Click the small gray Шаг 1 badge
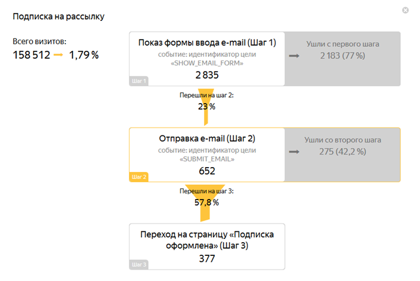Image resolution: width=420 pixels, height=281 pixels. coord(139,81)
